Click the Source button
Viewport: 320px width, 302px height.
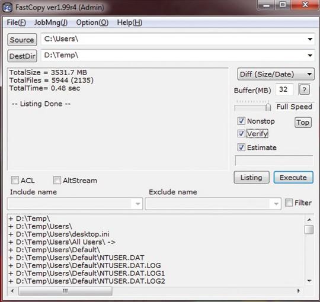tap(22, 40)
